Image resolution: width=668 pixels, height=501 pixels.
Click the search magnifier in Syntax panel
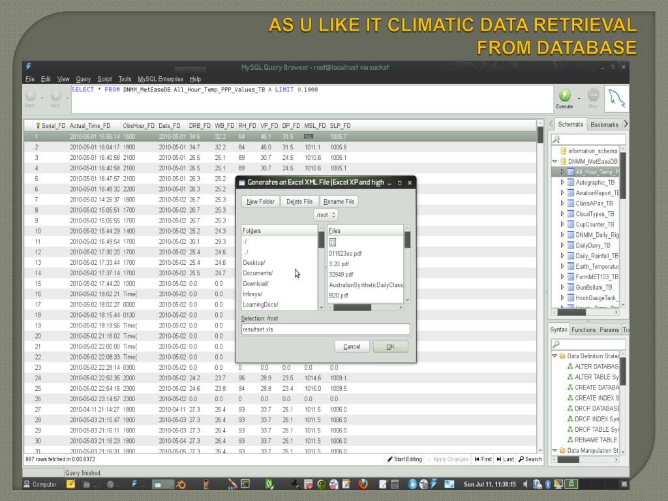click(x=556, y=344)
